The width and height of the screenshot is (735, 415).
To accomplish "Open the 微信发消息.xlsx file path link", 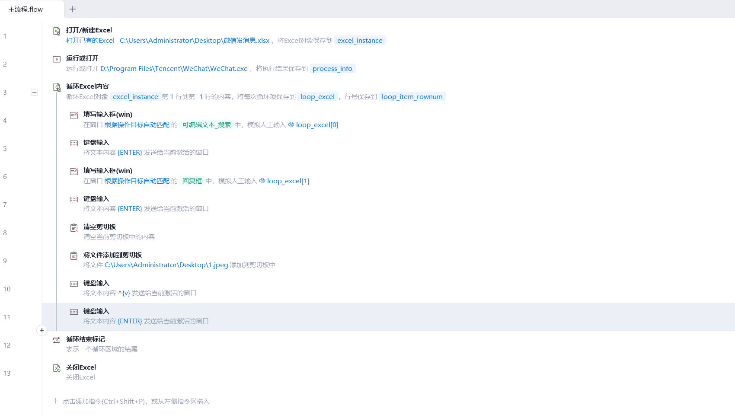I will click(x=195, y=41).
